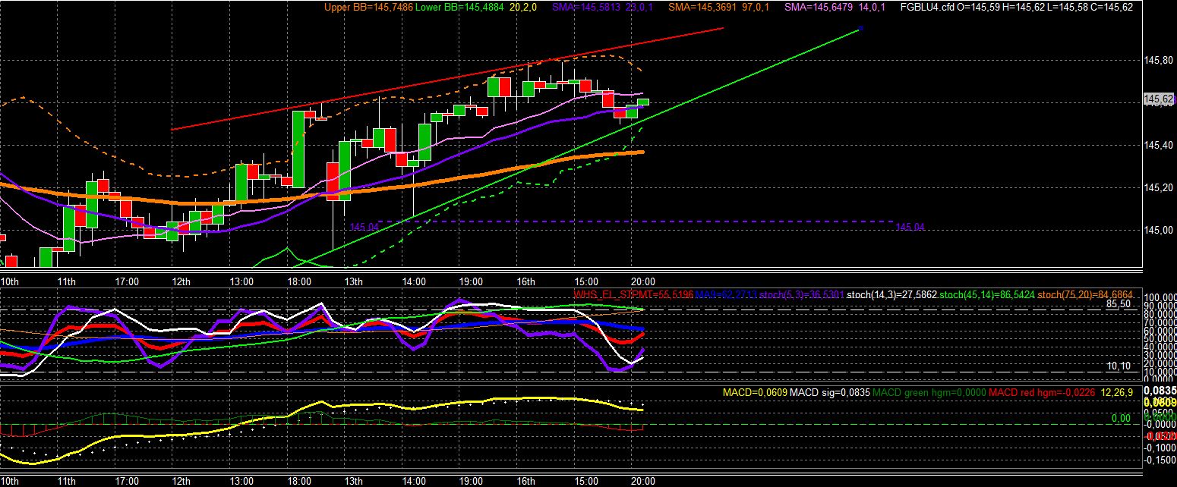Click the Upper BB=145,7486 label
Screen dimensions: 1177x487
coord(368,7)
